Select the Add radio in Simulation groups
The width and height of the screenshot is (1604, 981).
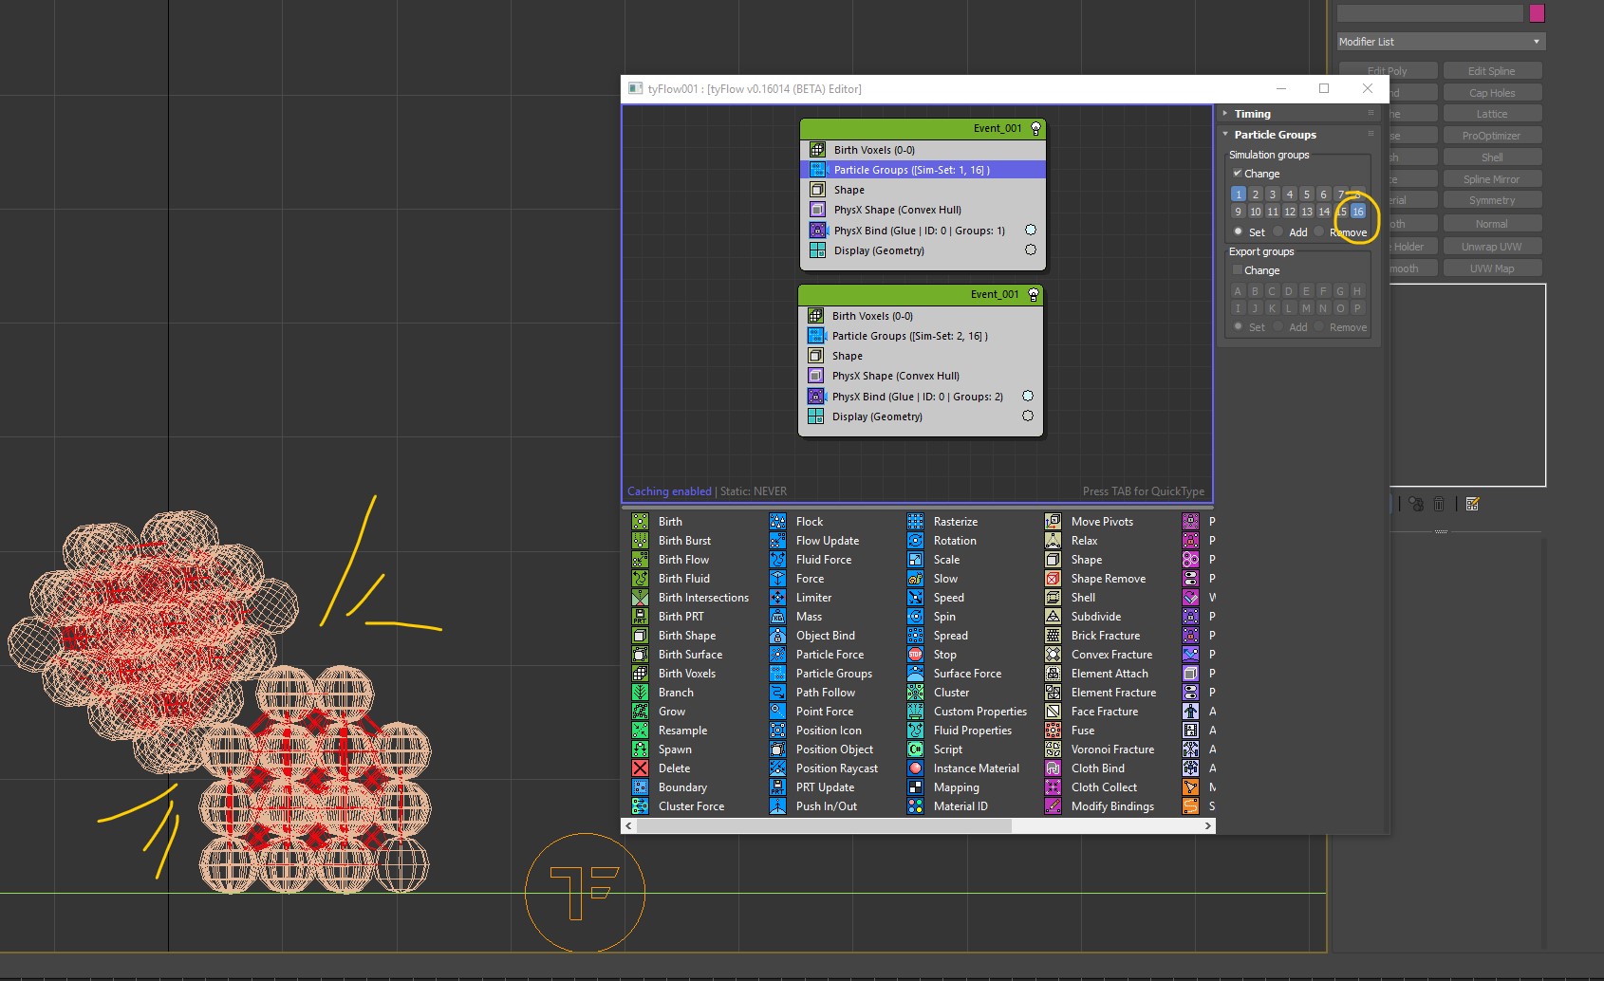click(1278, 231)
